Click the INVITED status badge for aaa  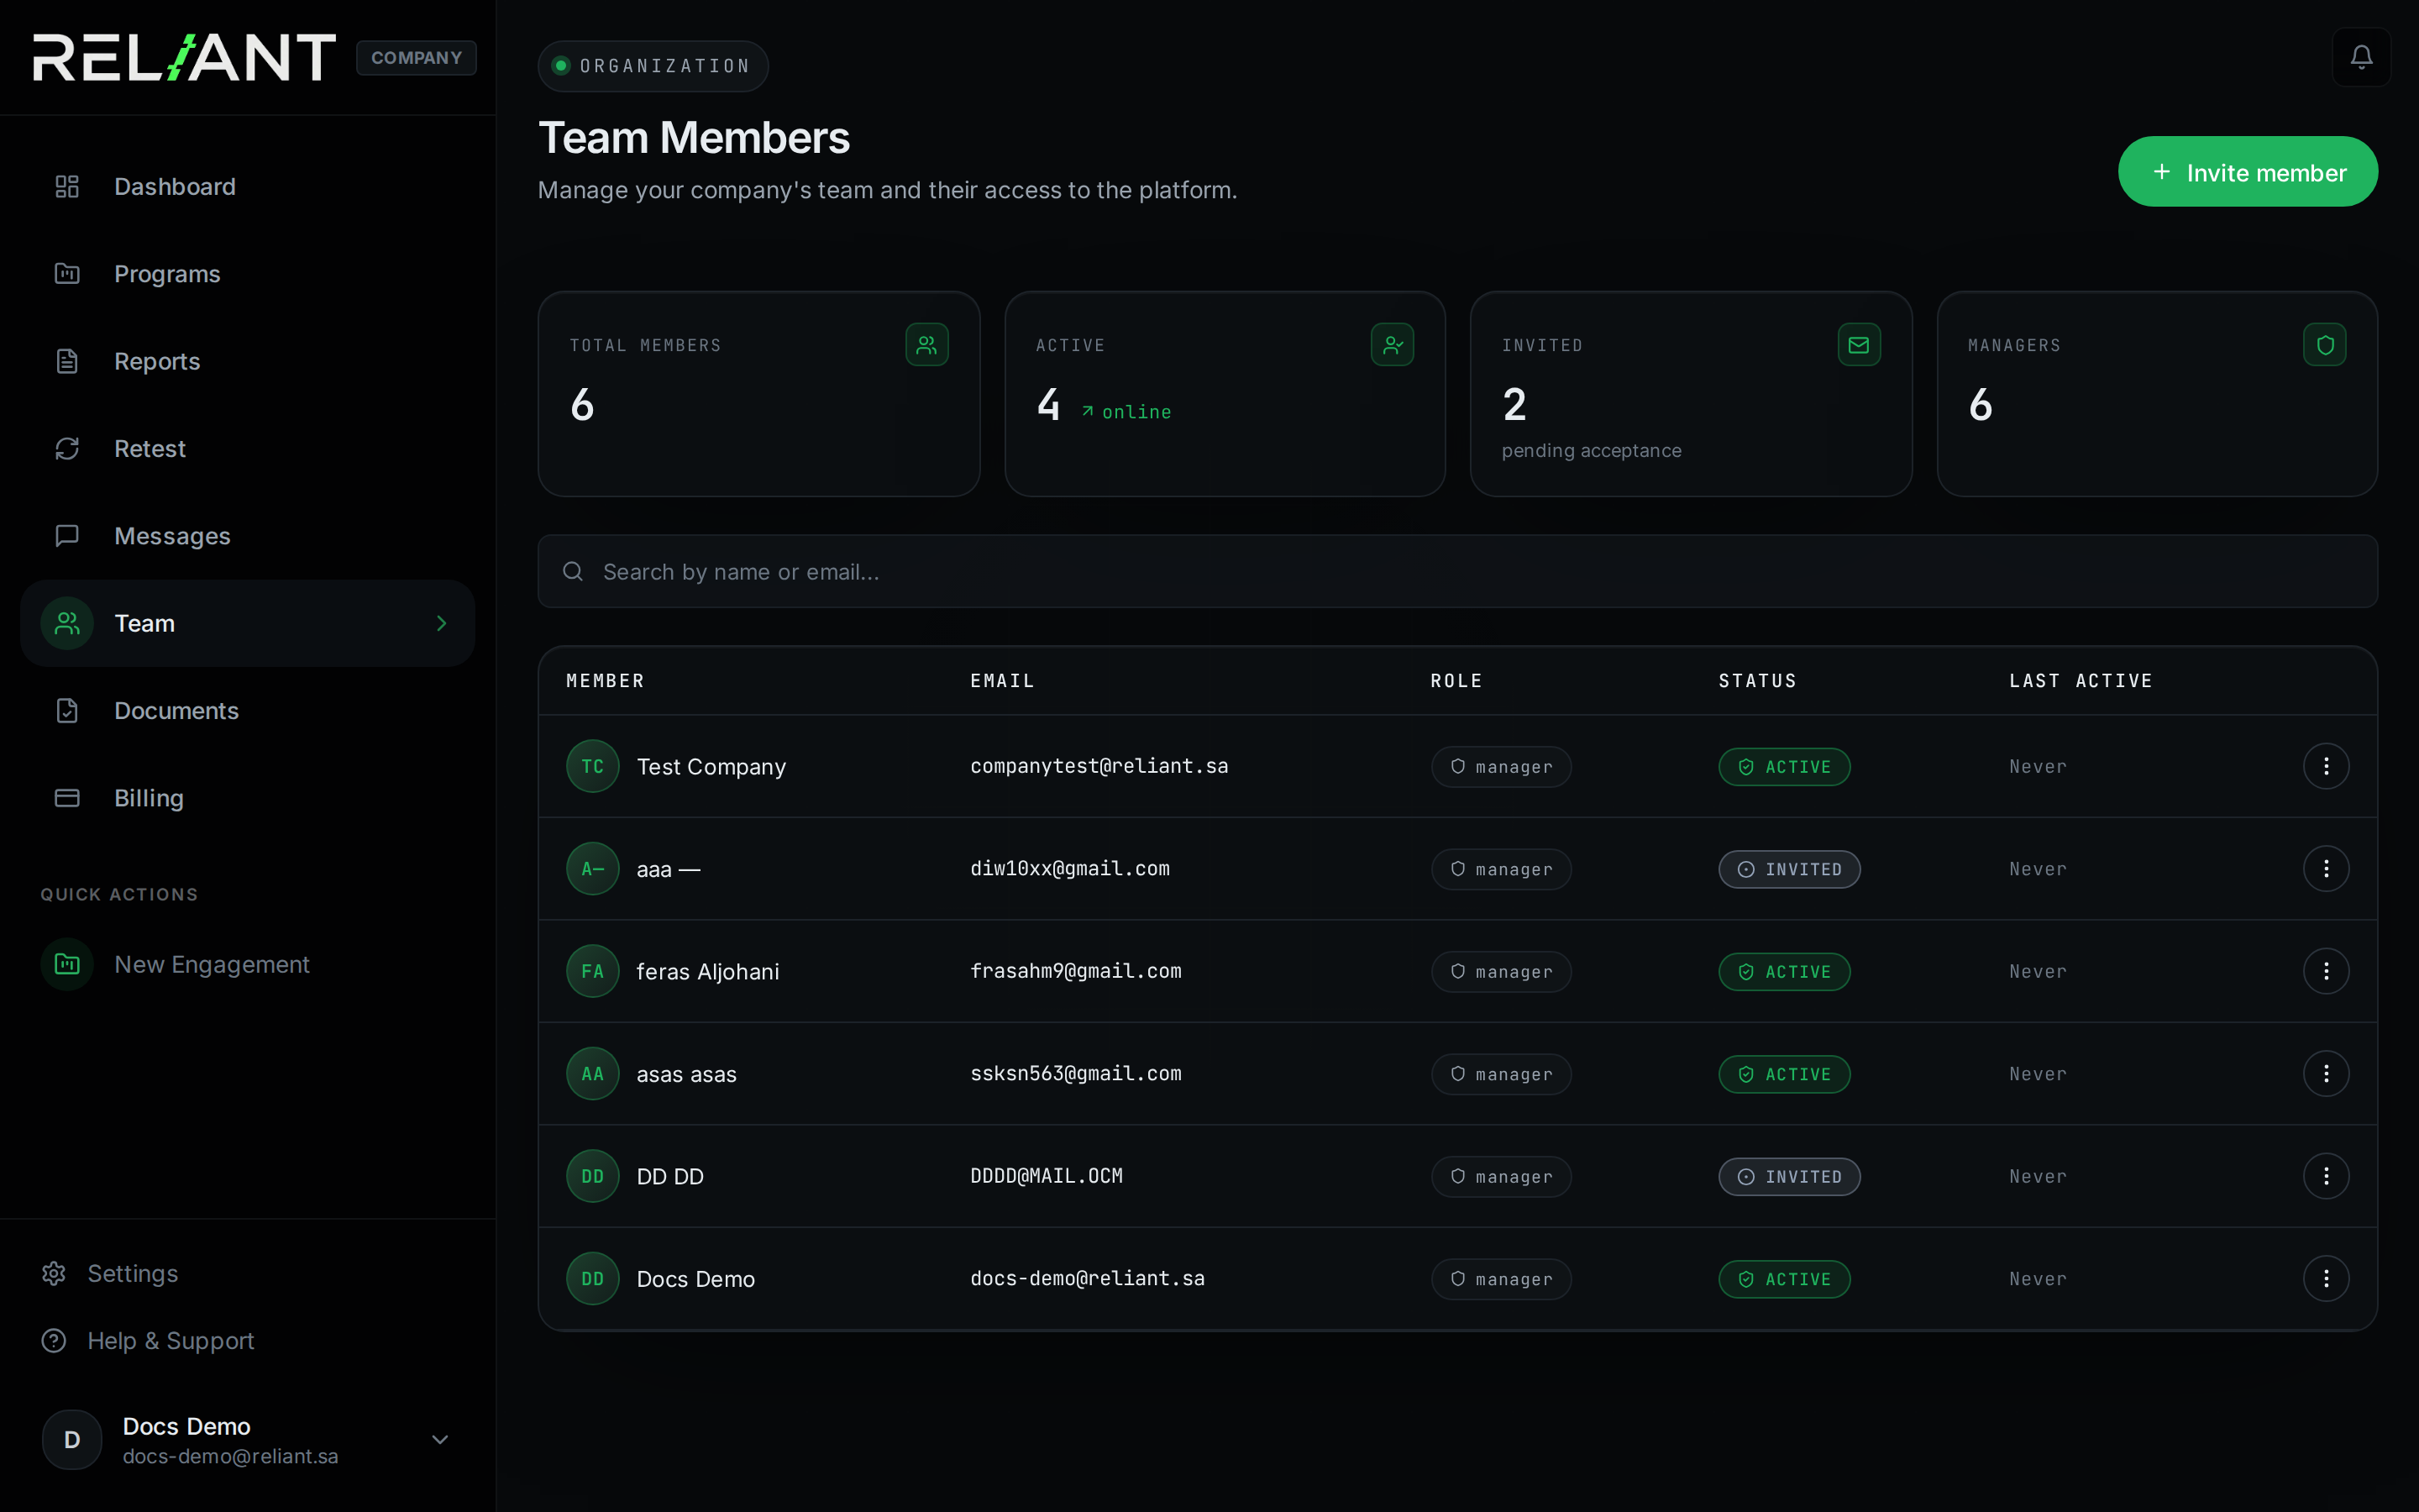click(1789, 869)
